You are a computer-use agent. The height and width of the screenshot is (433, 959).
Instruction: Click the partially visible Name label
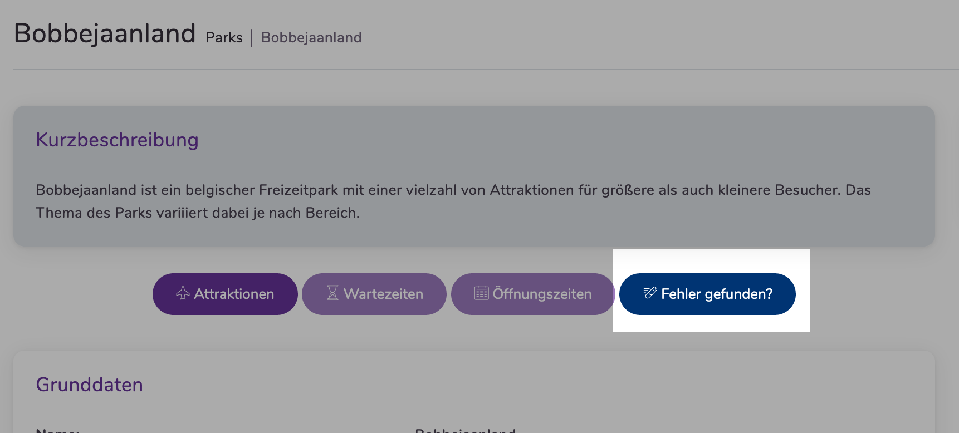point(58,431)
